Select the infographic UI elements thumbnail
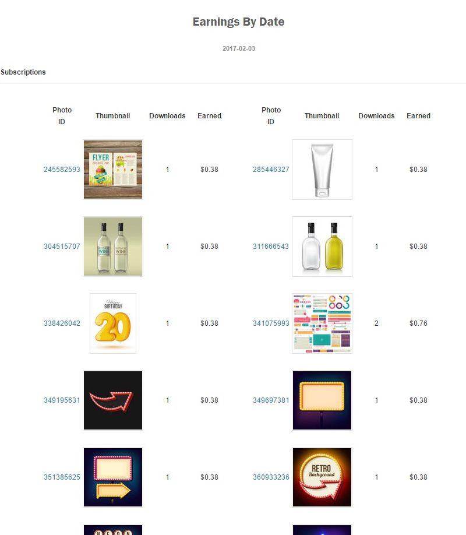Viewport: 466px width, 535px height. [322, 323]
